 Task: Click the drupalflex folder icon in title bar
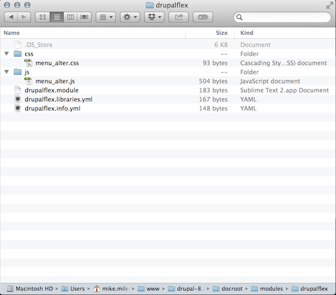coord(149,5)
